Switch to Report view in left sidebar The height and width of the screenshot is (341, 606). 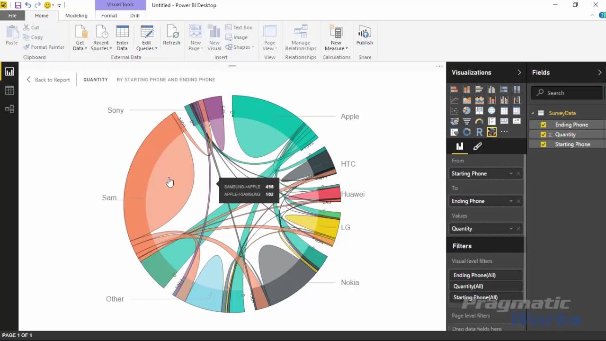[9, 72]
